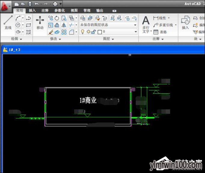Switch to the 输出 output tab
This screenshot has width=205, height=173.
point(99,10)
